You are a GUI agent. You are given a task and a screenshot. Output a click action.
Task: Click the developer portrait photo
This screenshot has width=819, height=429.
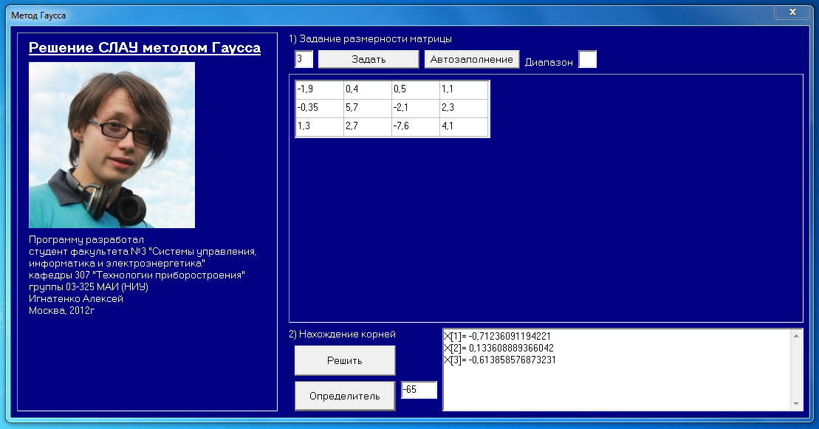(x=112, y=145)
